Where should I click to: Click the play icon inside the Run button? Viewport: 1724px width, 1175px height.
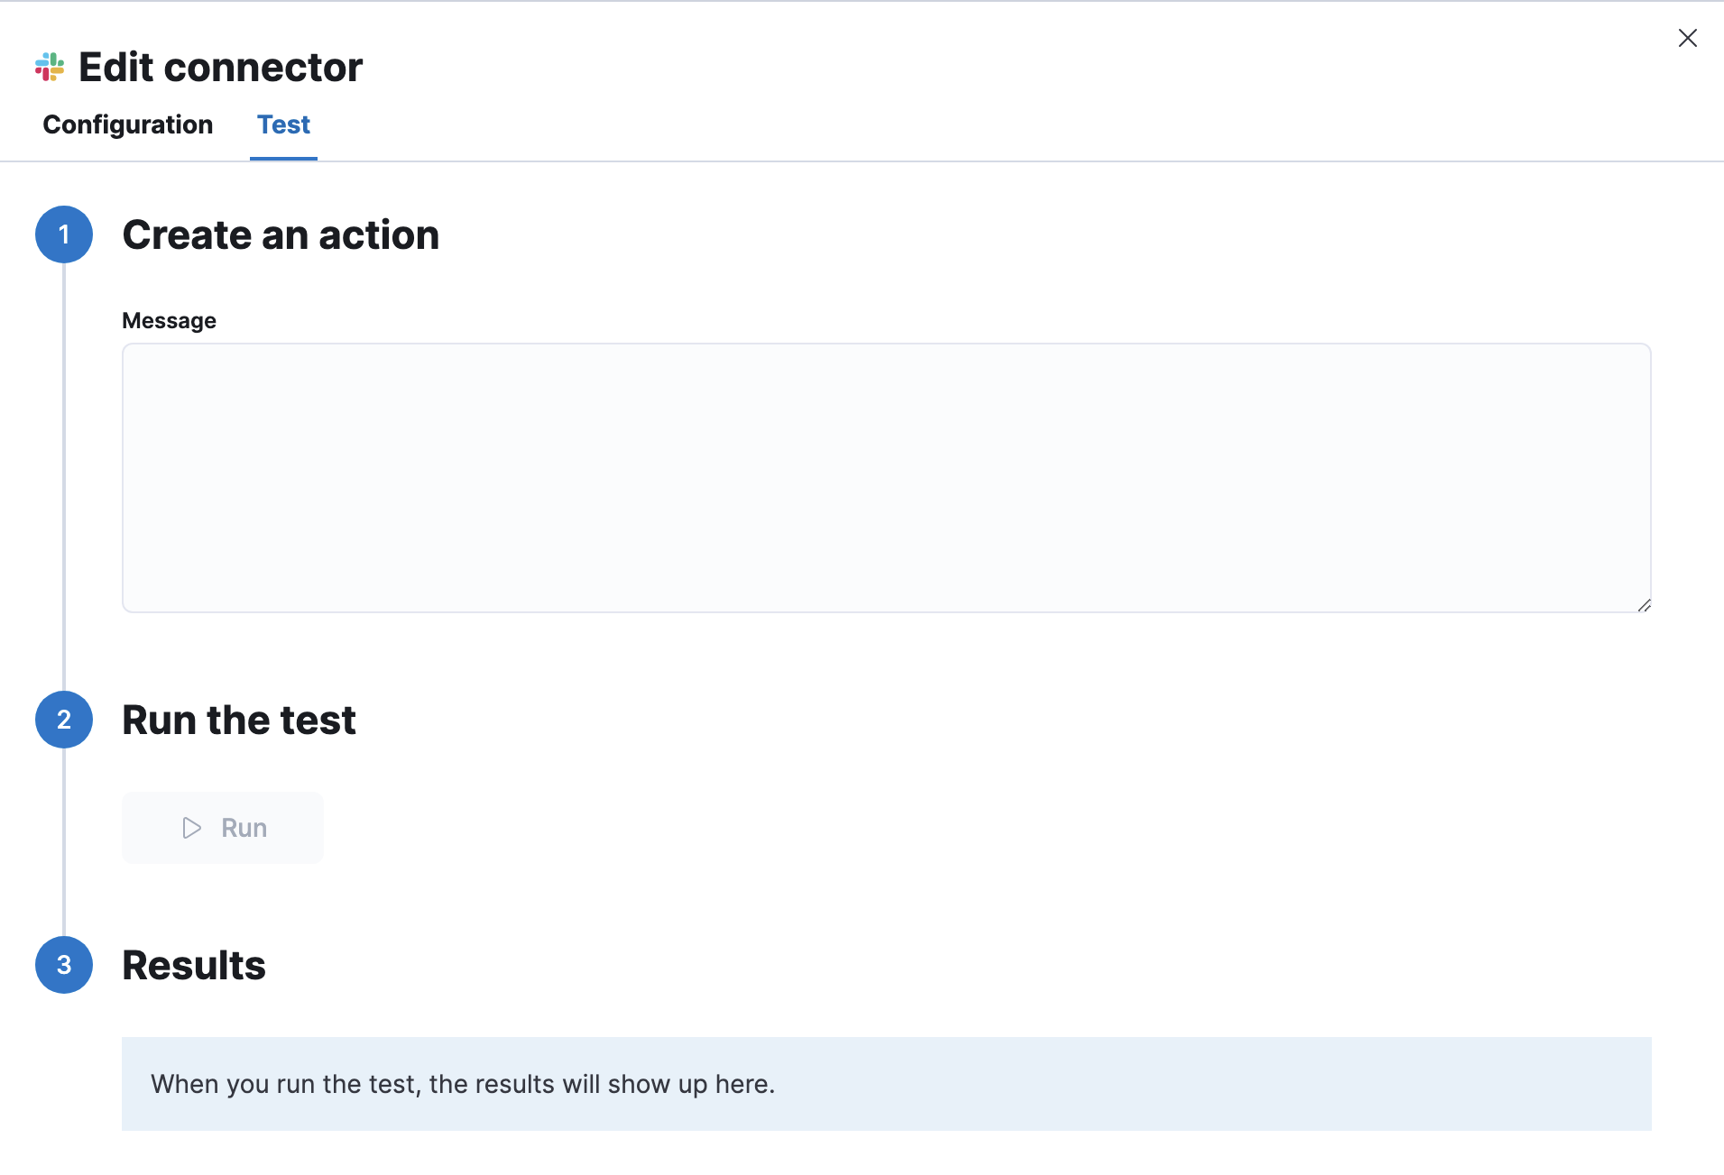(x=191, y=828)
